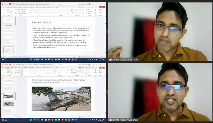Toggle AutoSave in the bottom PowerPoint window

click(x=11, y=64)
